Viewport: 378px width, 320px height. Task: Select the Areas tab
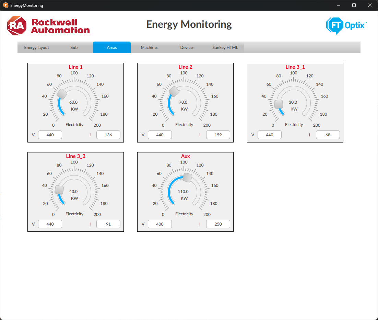pos(112,47)
